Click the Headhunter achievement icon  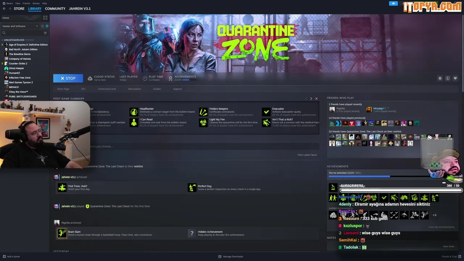click(134, 112)
